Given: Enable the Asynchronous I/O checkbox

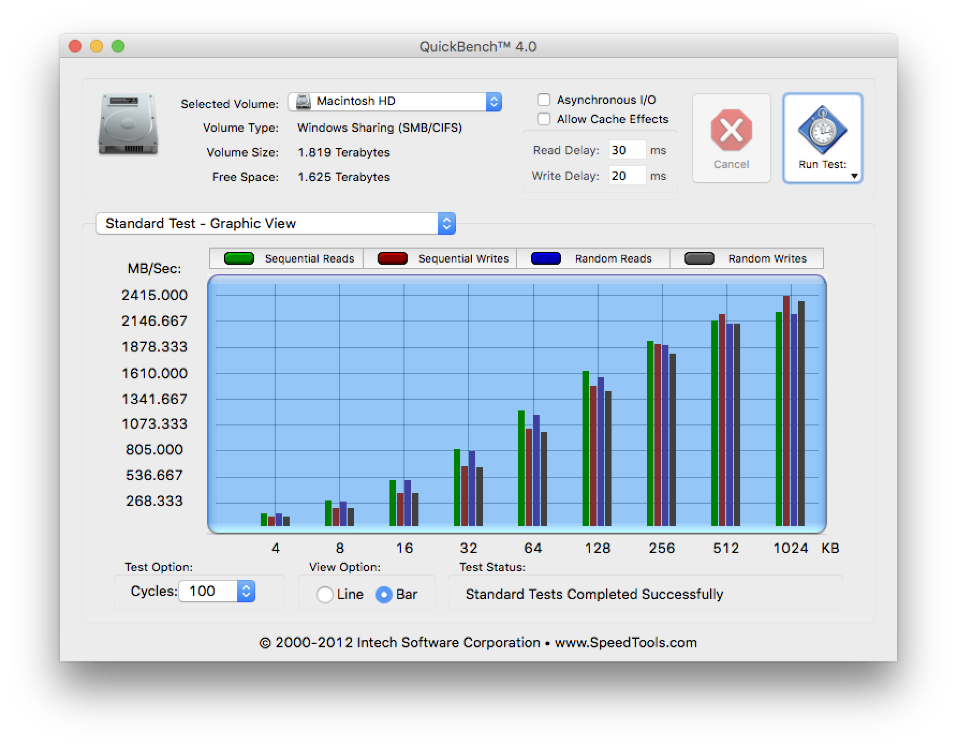Looking at the screenshot, I should pos(544,100).
